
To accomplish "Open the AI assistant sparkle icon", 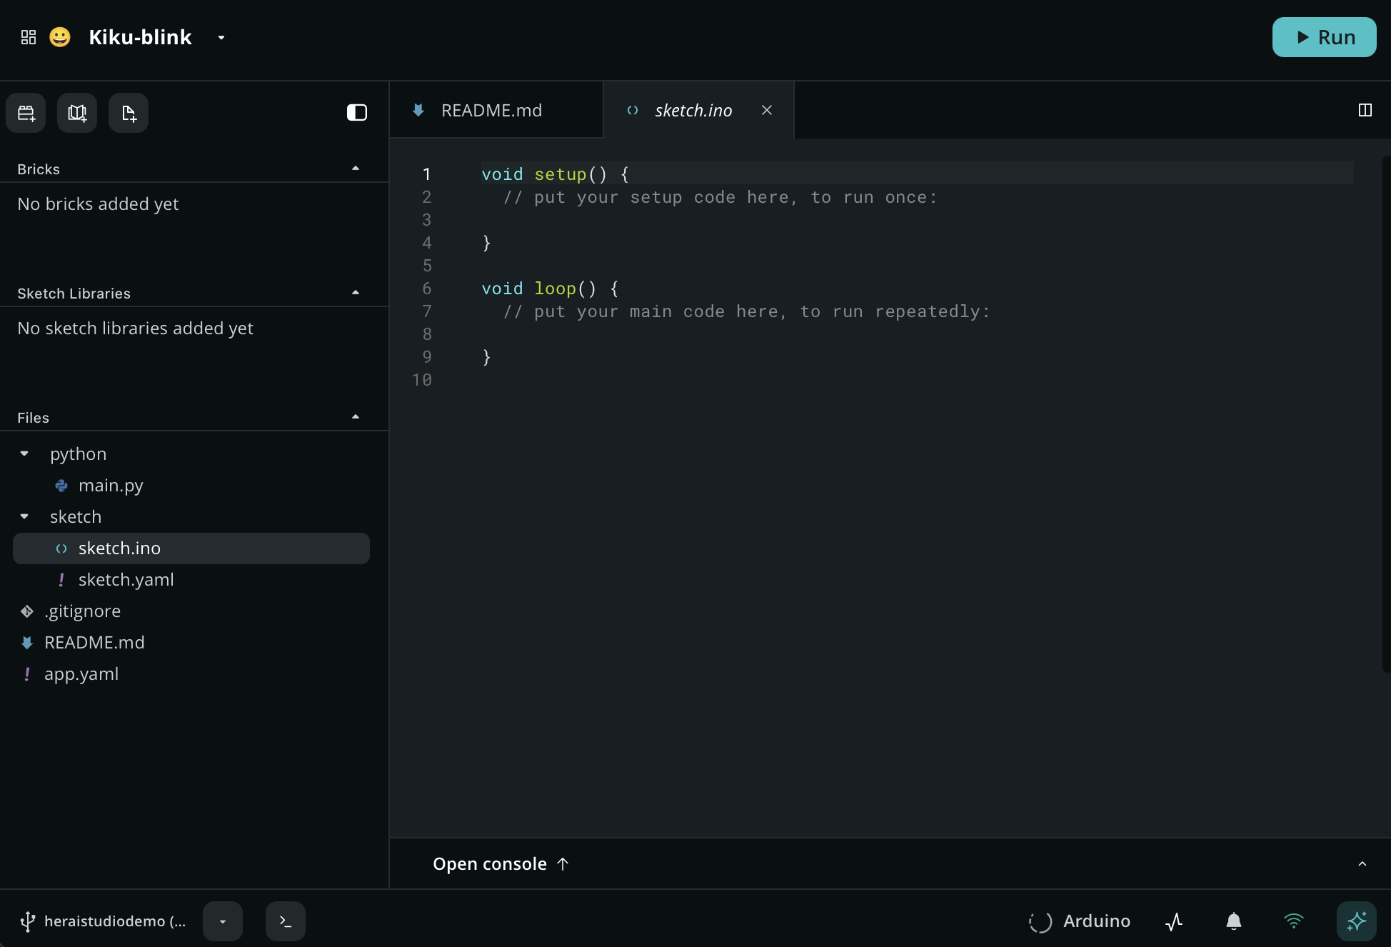I will (1357, 921).
